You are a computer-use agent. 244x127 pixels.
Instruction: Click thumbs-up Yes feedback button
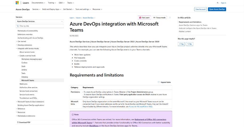(x=181, y=44)
